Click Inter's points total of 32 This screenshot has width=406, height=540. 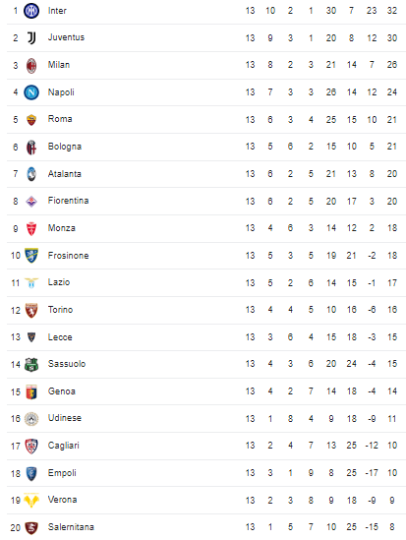pyautogui.click(x=392, y=11)
